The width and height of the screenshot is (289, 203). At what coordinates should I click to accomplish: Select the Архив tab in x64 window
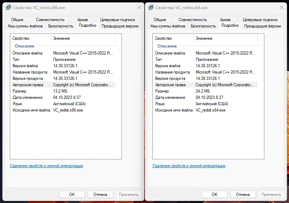click(225, 20)
